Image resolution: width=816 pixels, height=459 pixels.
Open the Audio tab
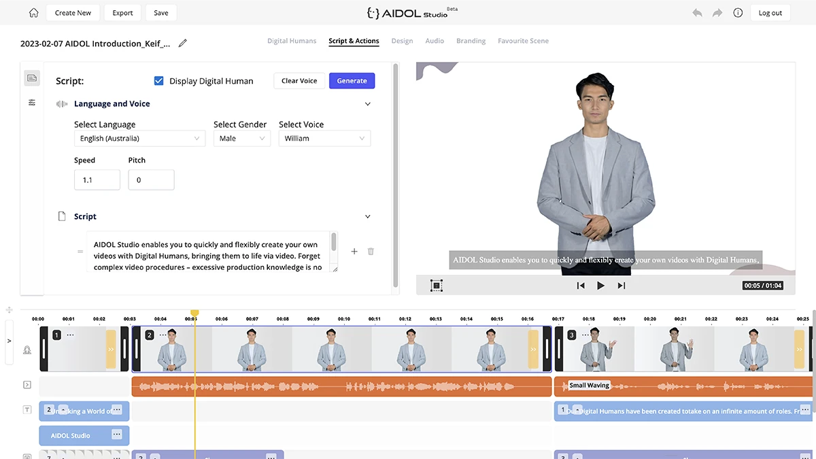435,41
